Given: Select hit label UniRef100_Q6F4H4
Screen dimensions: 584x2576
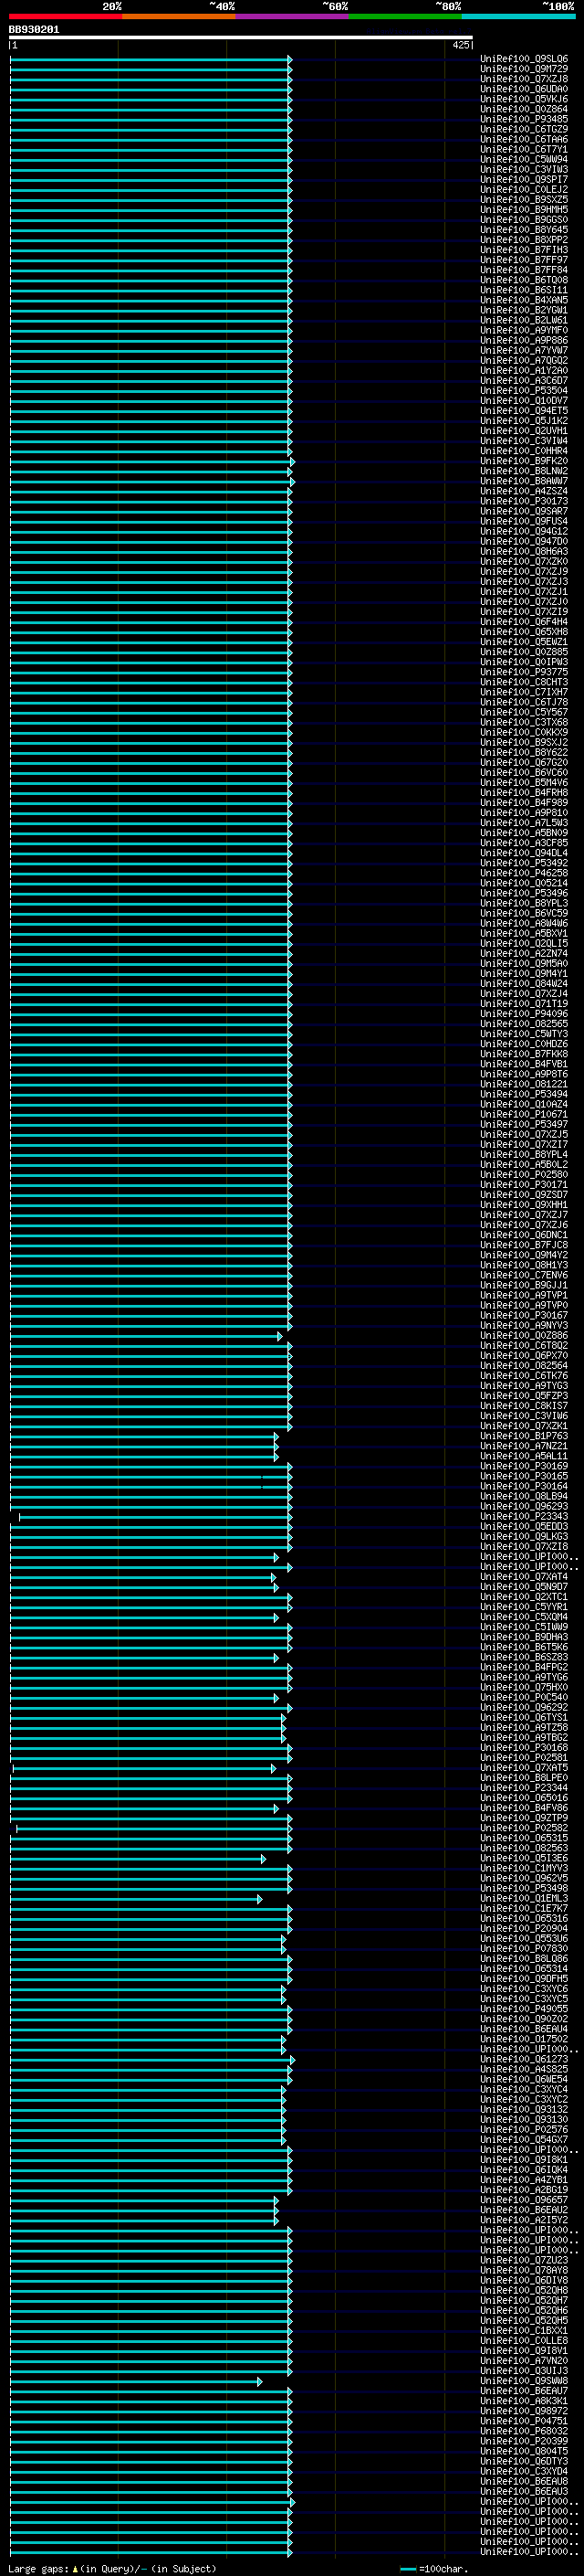Looking at the screenshot, I should tap(524, 622).
